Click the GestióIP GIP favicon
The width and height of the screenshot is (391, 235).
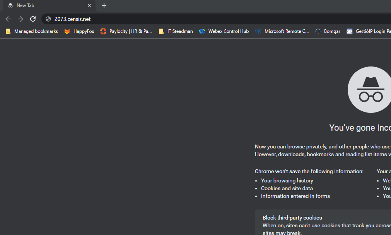coord(350,31)
